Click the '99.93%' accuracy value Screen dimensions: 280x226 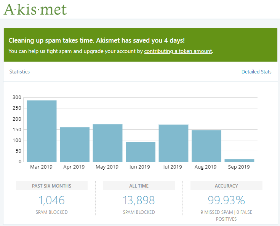coord(226,200)
